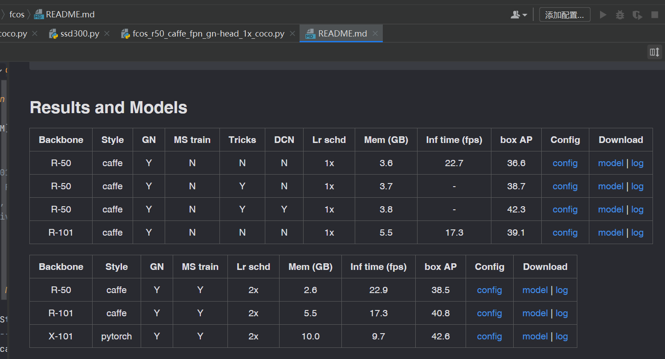The width and height of the screenshot is (665, 359).
Task: Click the user account icon in toolbar
Action: click(x=519, y=15)
